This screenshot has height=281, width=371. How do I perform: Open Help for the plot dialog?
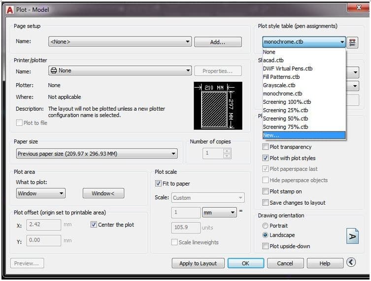(325, 263)
